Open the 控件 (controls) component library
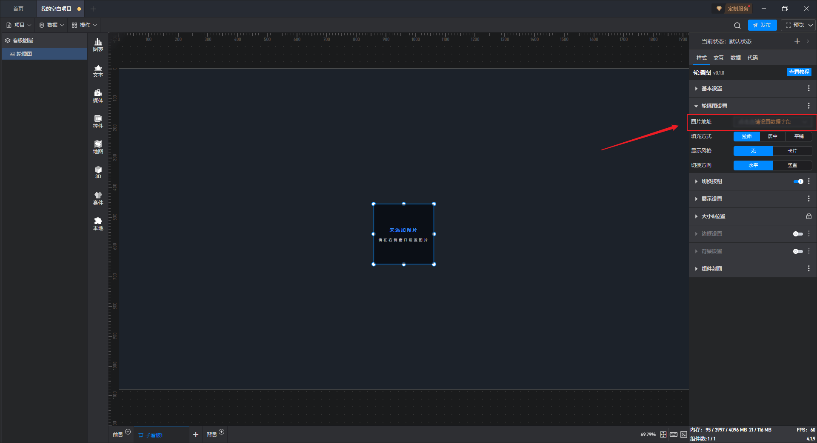817x443 pixels. pyautogui.click(x=98, y=121)
